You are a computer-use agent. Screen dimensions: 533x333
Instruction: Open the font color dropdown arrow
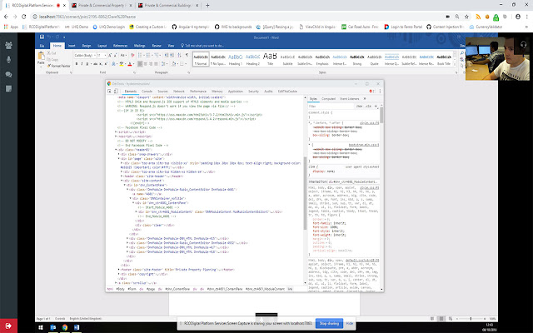click(133, 64)
